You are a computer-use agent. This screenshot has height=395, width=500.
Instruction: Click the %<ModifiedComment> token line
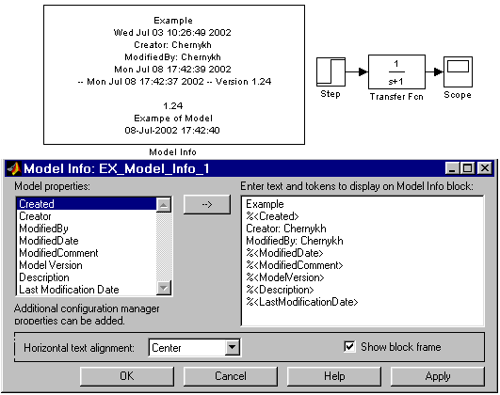pyautogui.click(x=295, y=265)
